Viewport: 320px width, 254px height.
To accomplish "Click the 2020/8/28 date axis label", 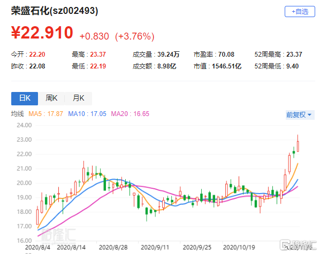I will 113,248.
